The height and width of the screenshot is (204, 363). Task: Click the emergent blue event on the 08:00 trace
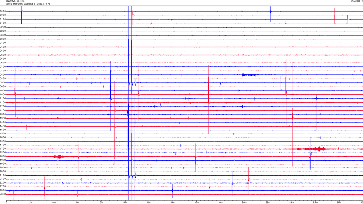point(250,75)
